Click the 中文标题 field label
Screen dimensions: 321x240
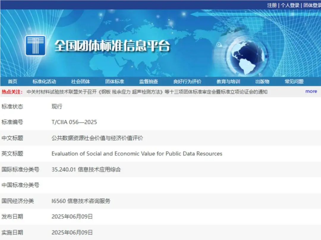[12, 138]
